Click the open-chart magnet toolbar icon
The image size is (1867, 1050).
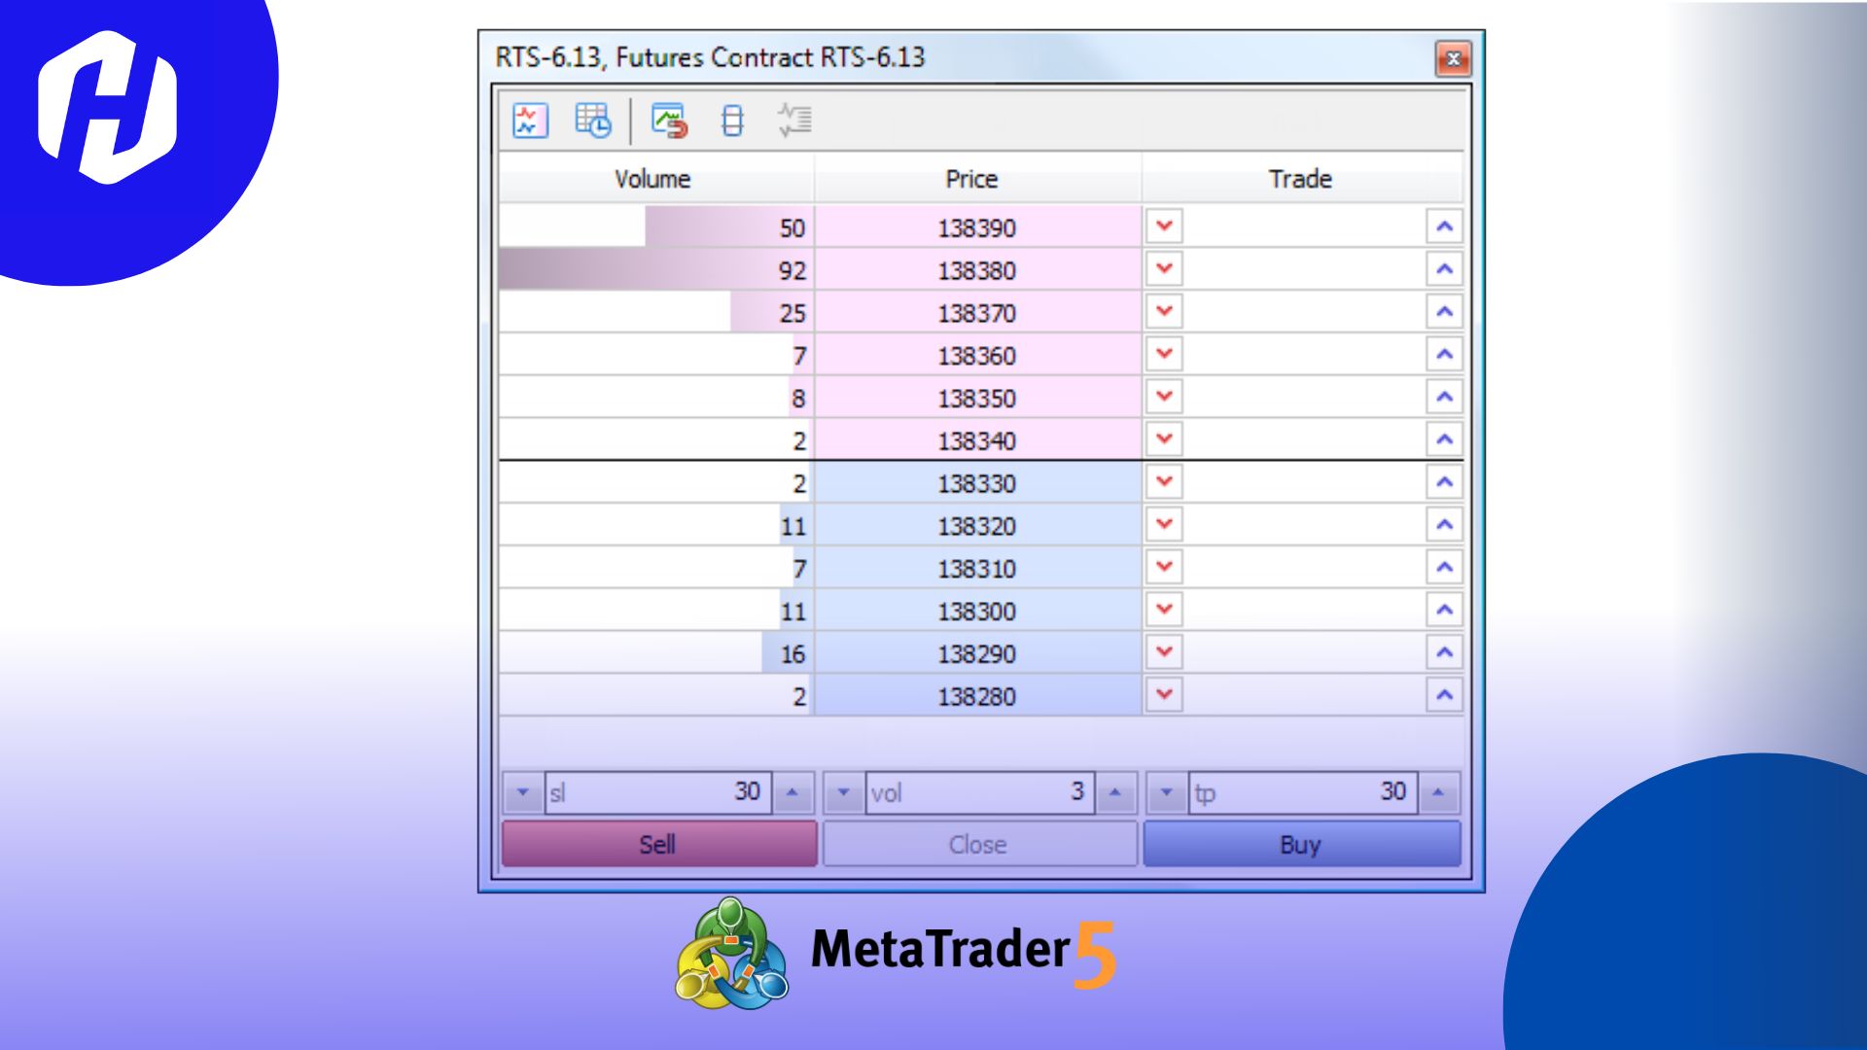point(669,121)
